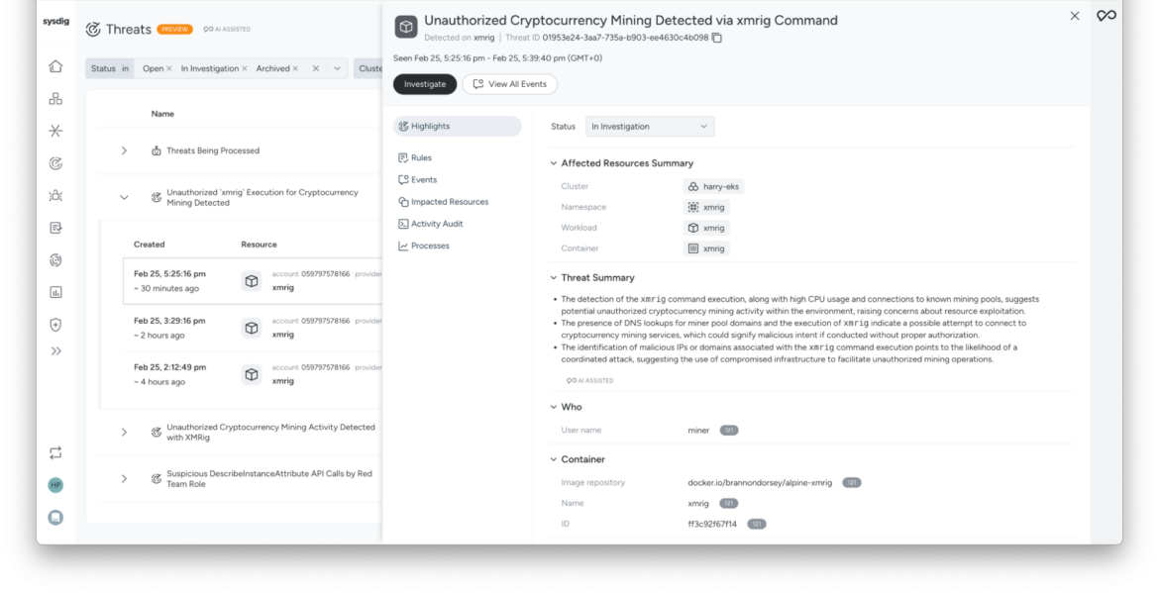The width and height of the screenshot is (1159, 593).
Task: Open the Threats radar icon in sidebar
Action: click(x=55, y=163)
